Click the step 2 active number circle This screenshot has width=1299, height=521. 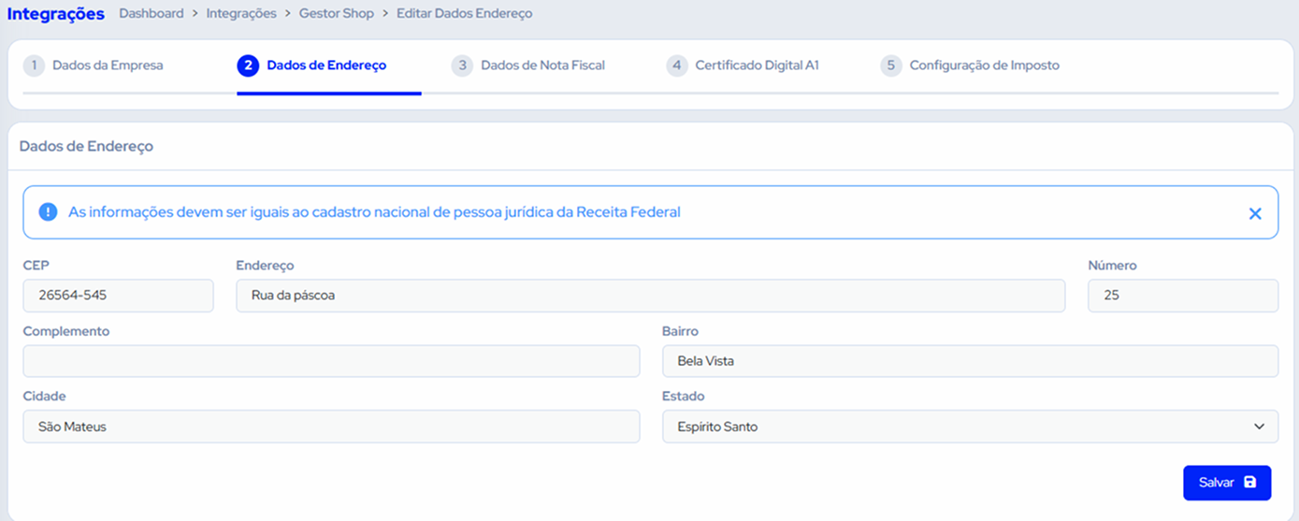pos(248,65)
